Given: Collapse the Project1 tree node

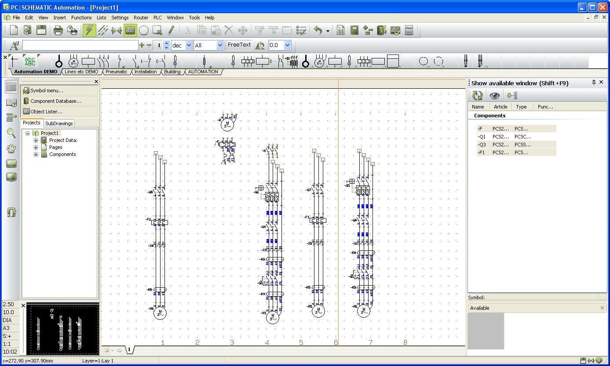Looking at the screenshot, I should coord(27,133).
